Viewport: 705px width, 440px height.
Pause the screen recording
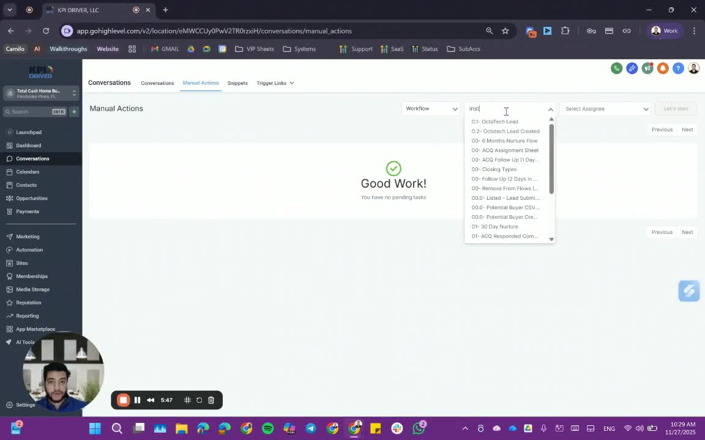pyautogui.click(x=138, y=400)
